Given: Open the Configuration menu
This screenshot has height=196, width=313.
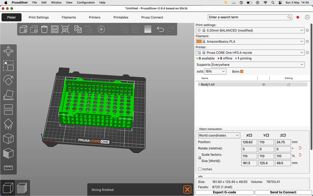Looking at the screenshot, I should click(86, 3).
